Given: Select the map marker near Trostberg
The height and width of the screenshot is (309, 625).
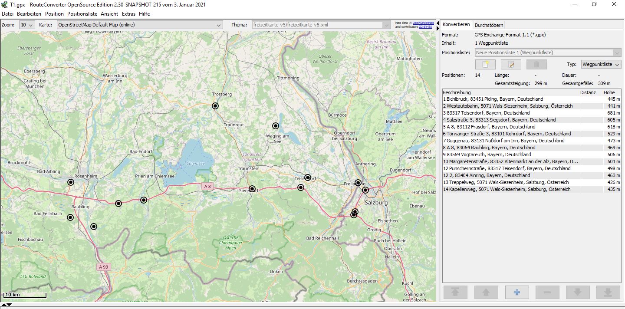Looking at the screenshot, I should (215, 105).
